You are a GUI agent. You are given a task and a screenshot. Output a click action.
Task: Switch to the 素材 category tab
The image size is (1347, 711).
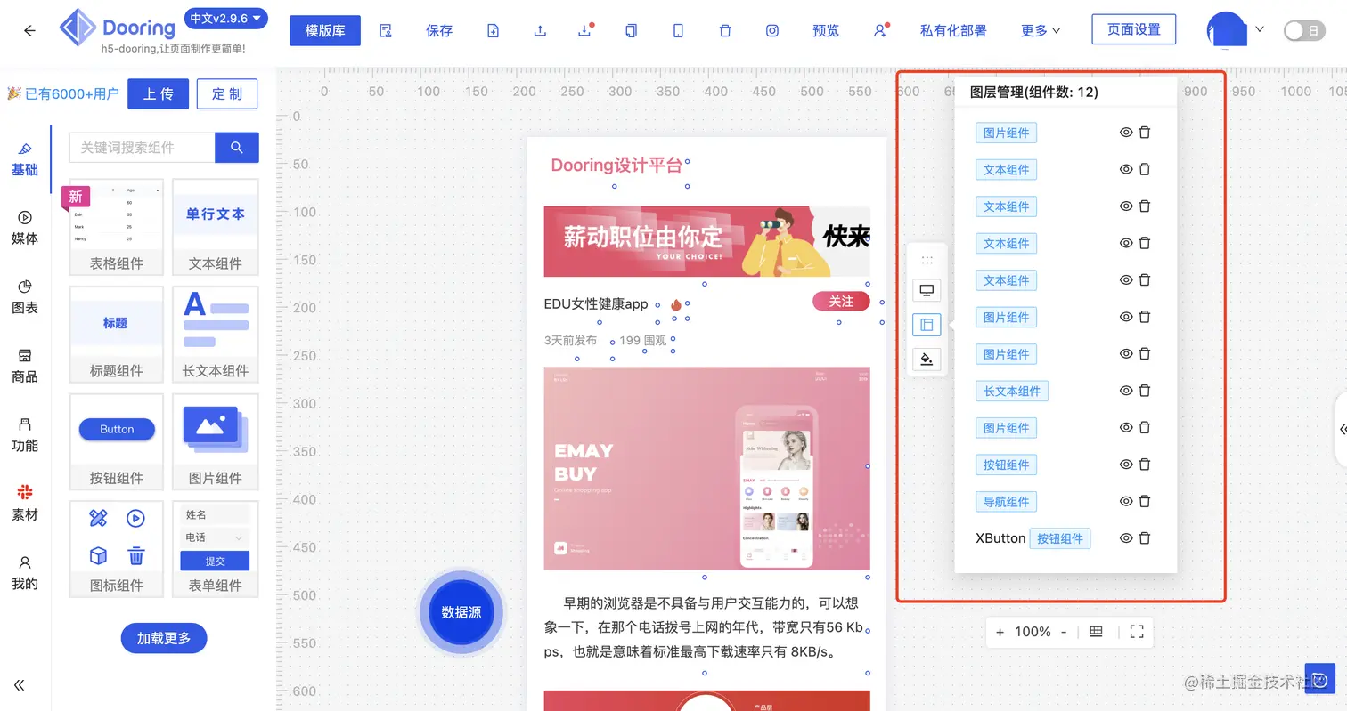(x=25, y=503)
